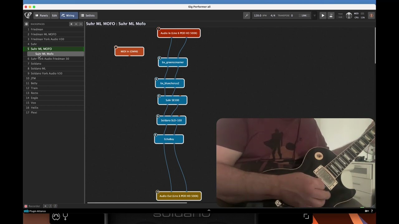Image resolution: width=399 pixels, height=224 pixels.
Task: Toggle bypass on Soldano SLO-100 block
Action: click(158, 116)
